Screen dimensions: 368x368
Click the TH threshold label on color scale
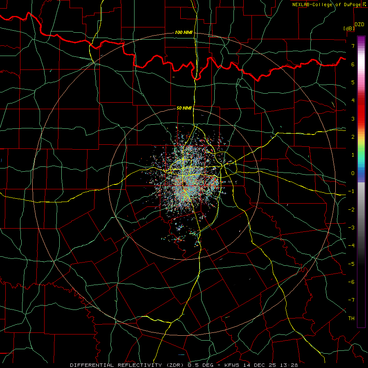coord(351,319)
